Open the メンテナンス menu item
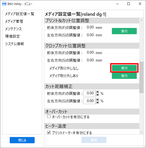 [13, 29]
